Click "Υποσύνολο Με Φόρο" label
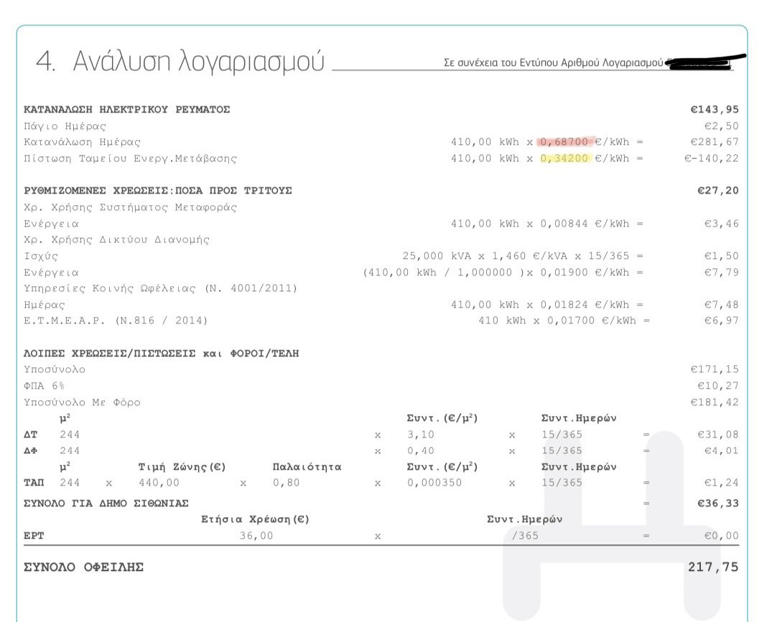This screenshot has height=622, width=767. tap(82, 402)
